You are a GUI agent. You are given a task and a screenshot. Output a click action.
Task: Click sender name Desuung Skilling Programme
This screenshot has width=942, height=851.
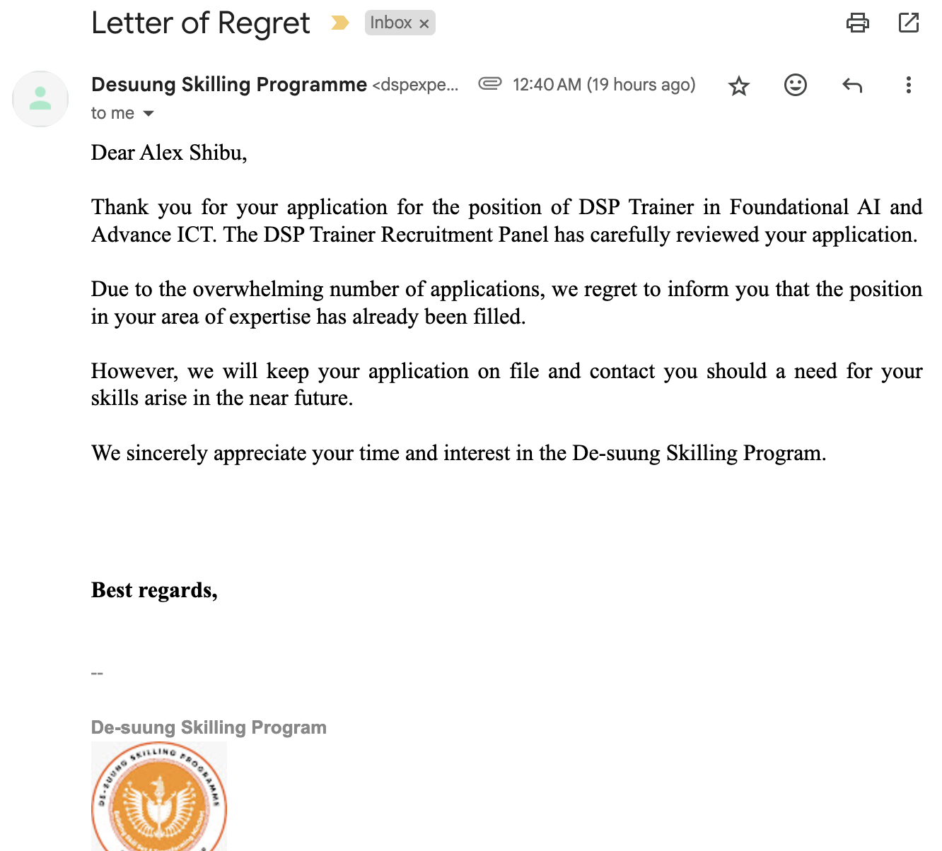tap(229, 85)
